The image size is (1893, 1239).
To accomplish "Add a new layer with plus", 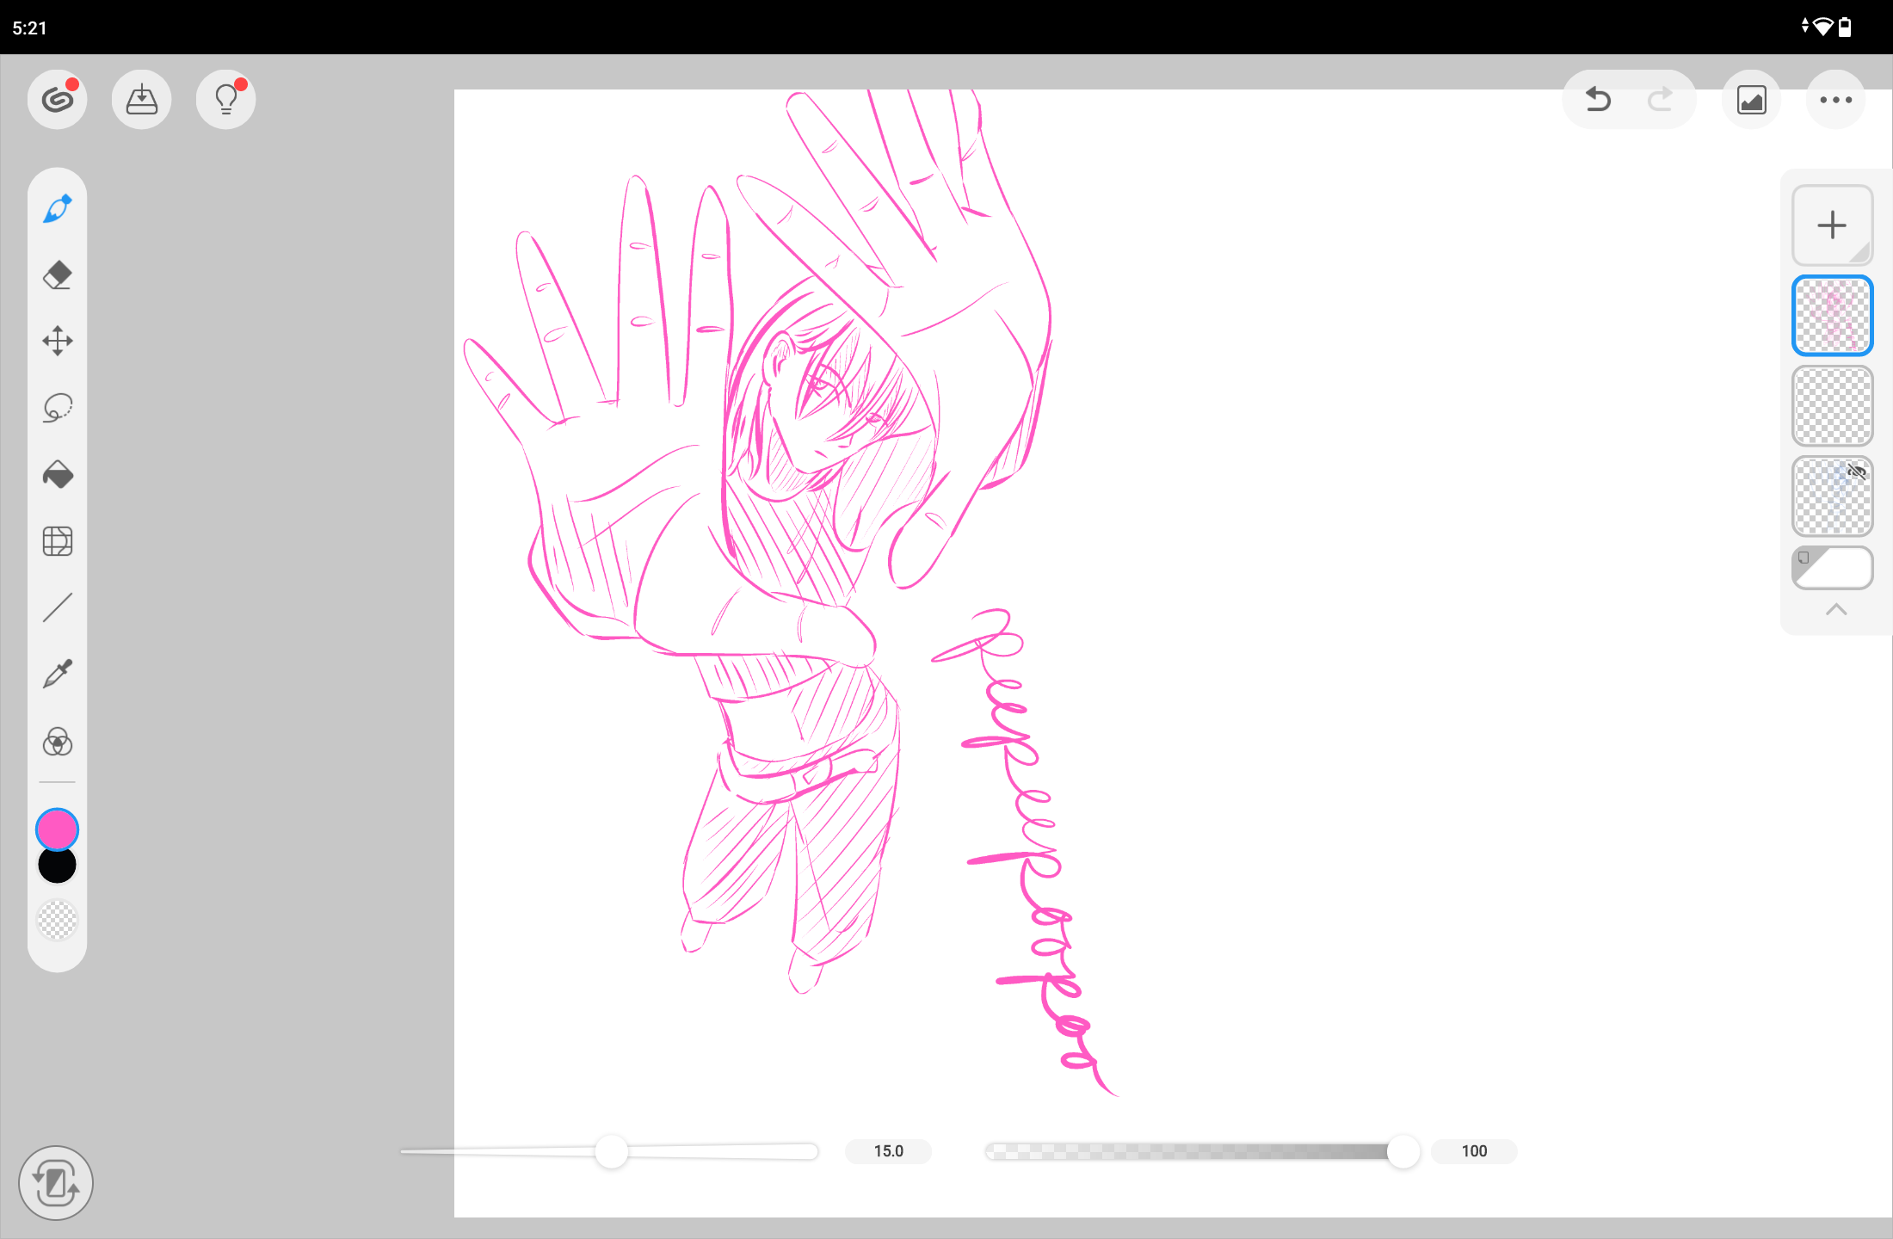I will point(1832,225).
